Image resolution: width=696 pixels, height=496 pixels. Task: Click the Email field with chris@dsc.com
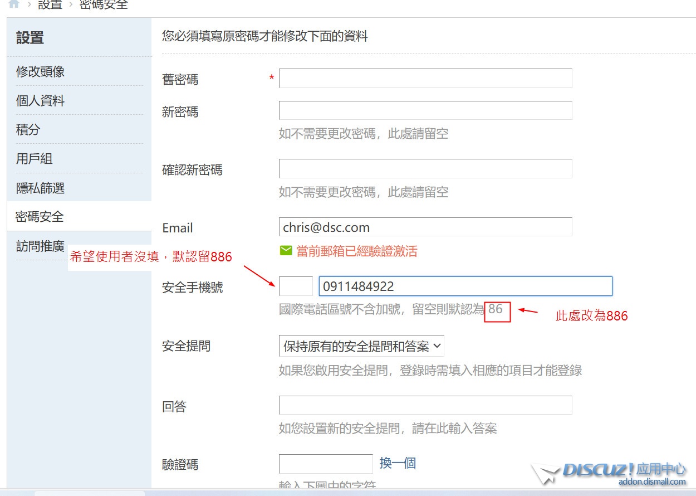(425, 227)
